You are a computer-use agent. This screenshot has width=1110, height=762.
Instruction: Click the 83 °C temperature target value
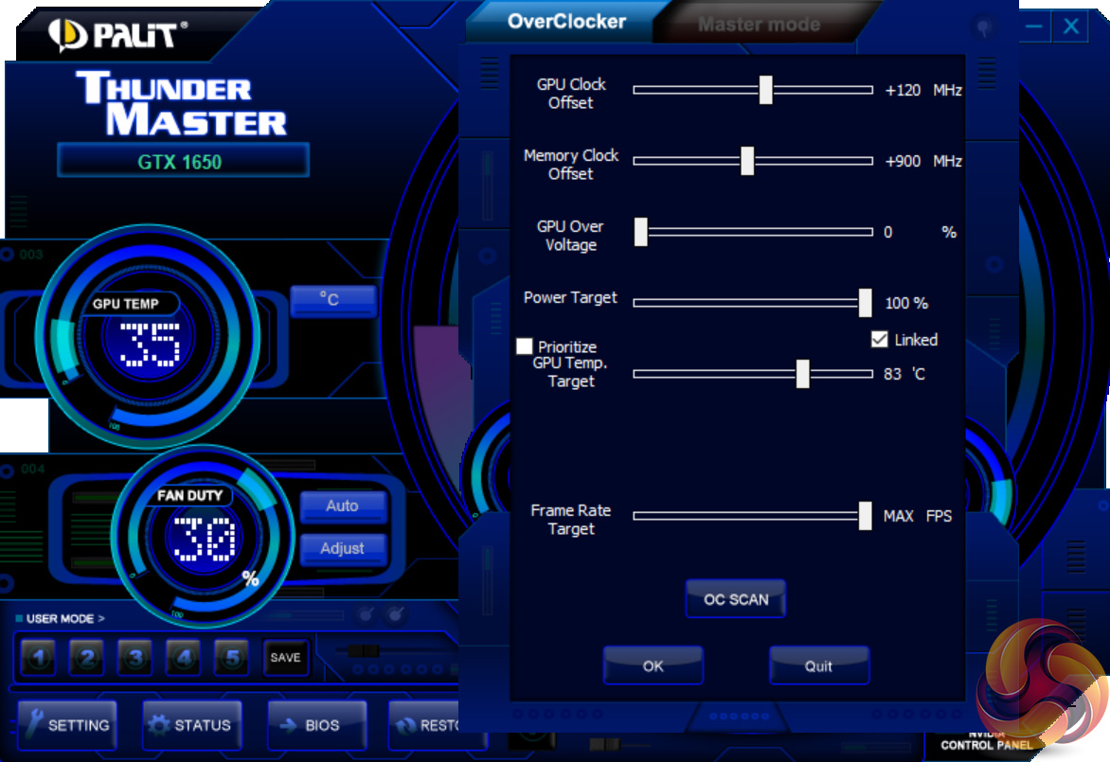pos(904,374)
